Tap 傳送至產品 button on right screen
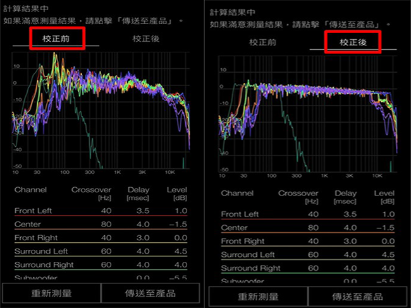 tap(357, 296)
